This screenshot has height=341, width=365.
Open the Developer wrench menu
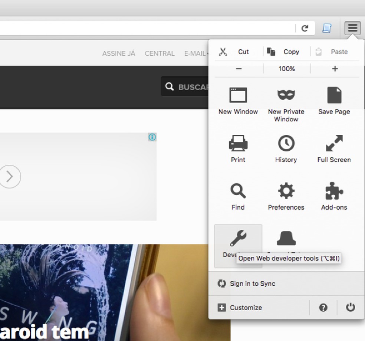tap(238, 246)
